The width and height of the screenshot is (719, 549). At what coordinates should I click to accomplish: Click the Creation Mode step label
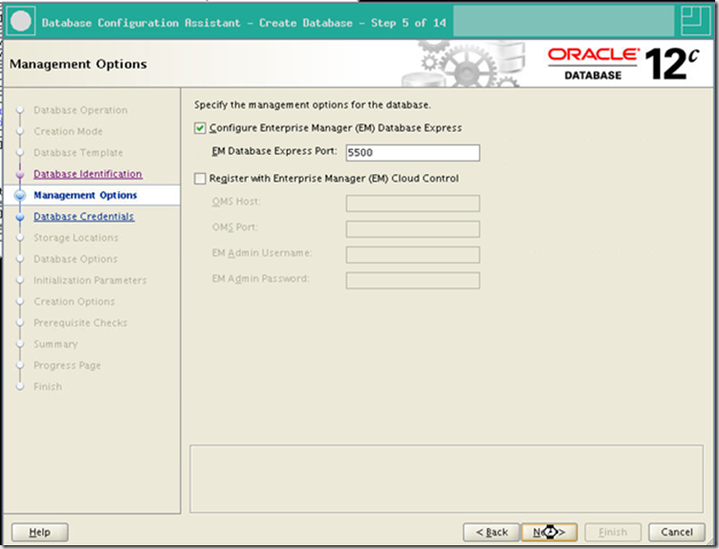pyautogui.click(x=68, y=131)
